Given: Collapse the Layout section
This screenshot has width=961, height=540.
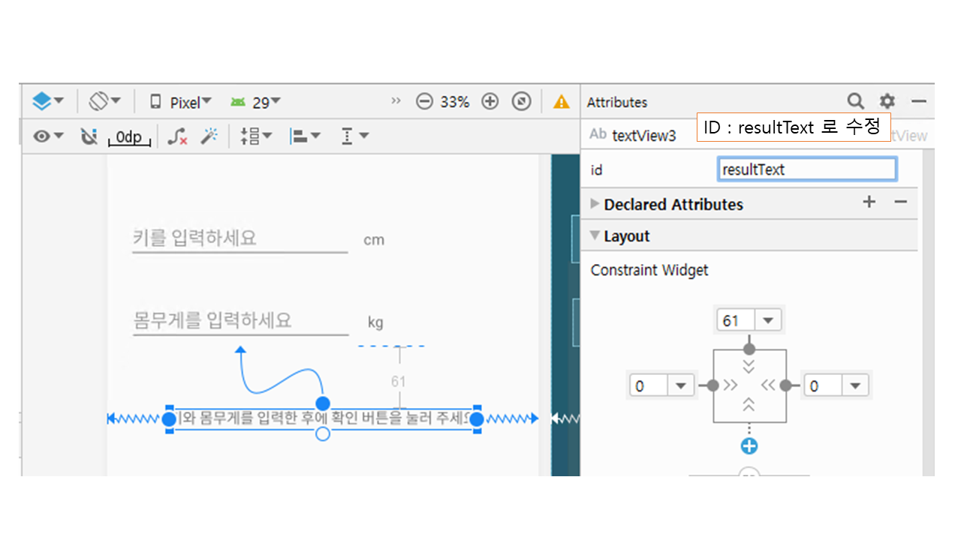Looking at the screenshot, I should pos(595,235).
